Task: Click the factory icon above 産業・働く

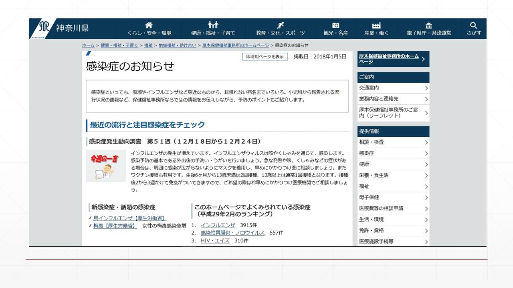Action: [376, 25]
